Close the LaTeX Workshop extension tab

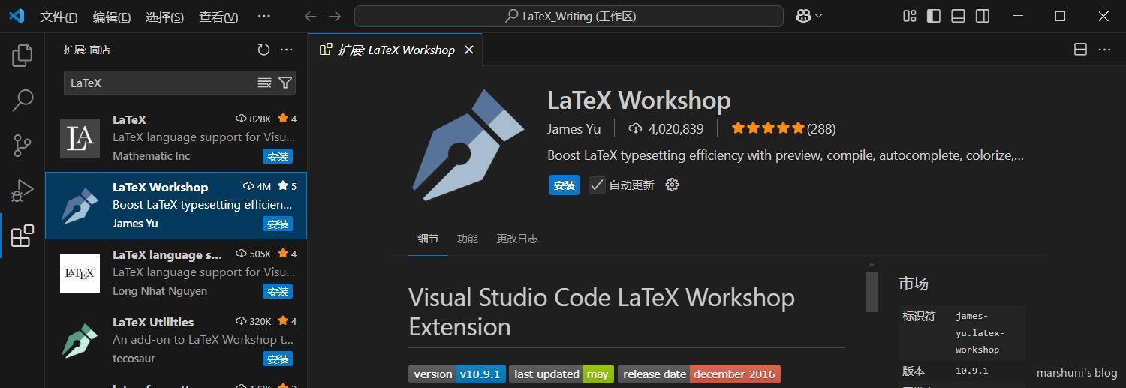click(469, 50)
